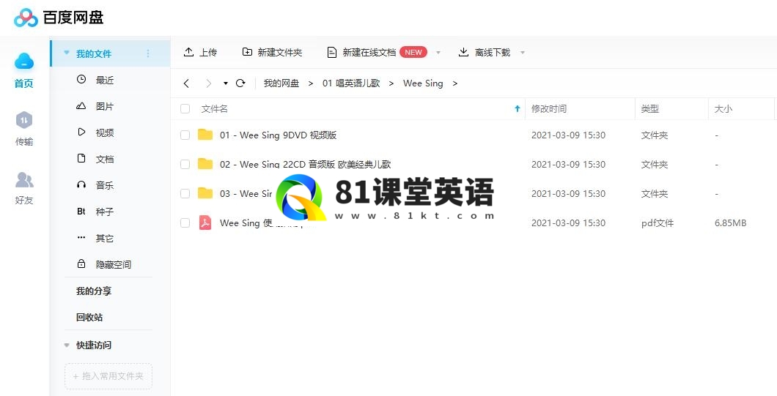777x396 pixels.
Task: Sort by 修改时间 column header
Action: pos(549,109)
